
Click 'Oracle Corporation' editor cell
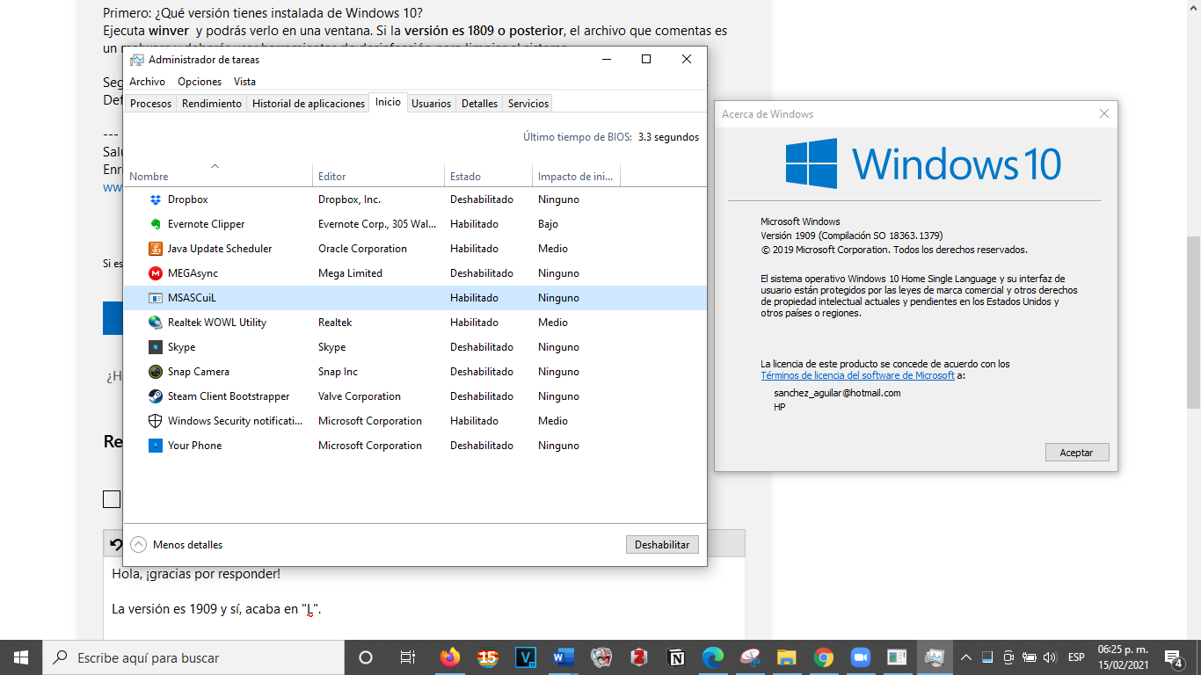[362, 249]
